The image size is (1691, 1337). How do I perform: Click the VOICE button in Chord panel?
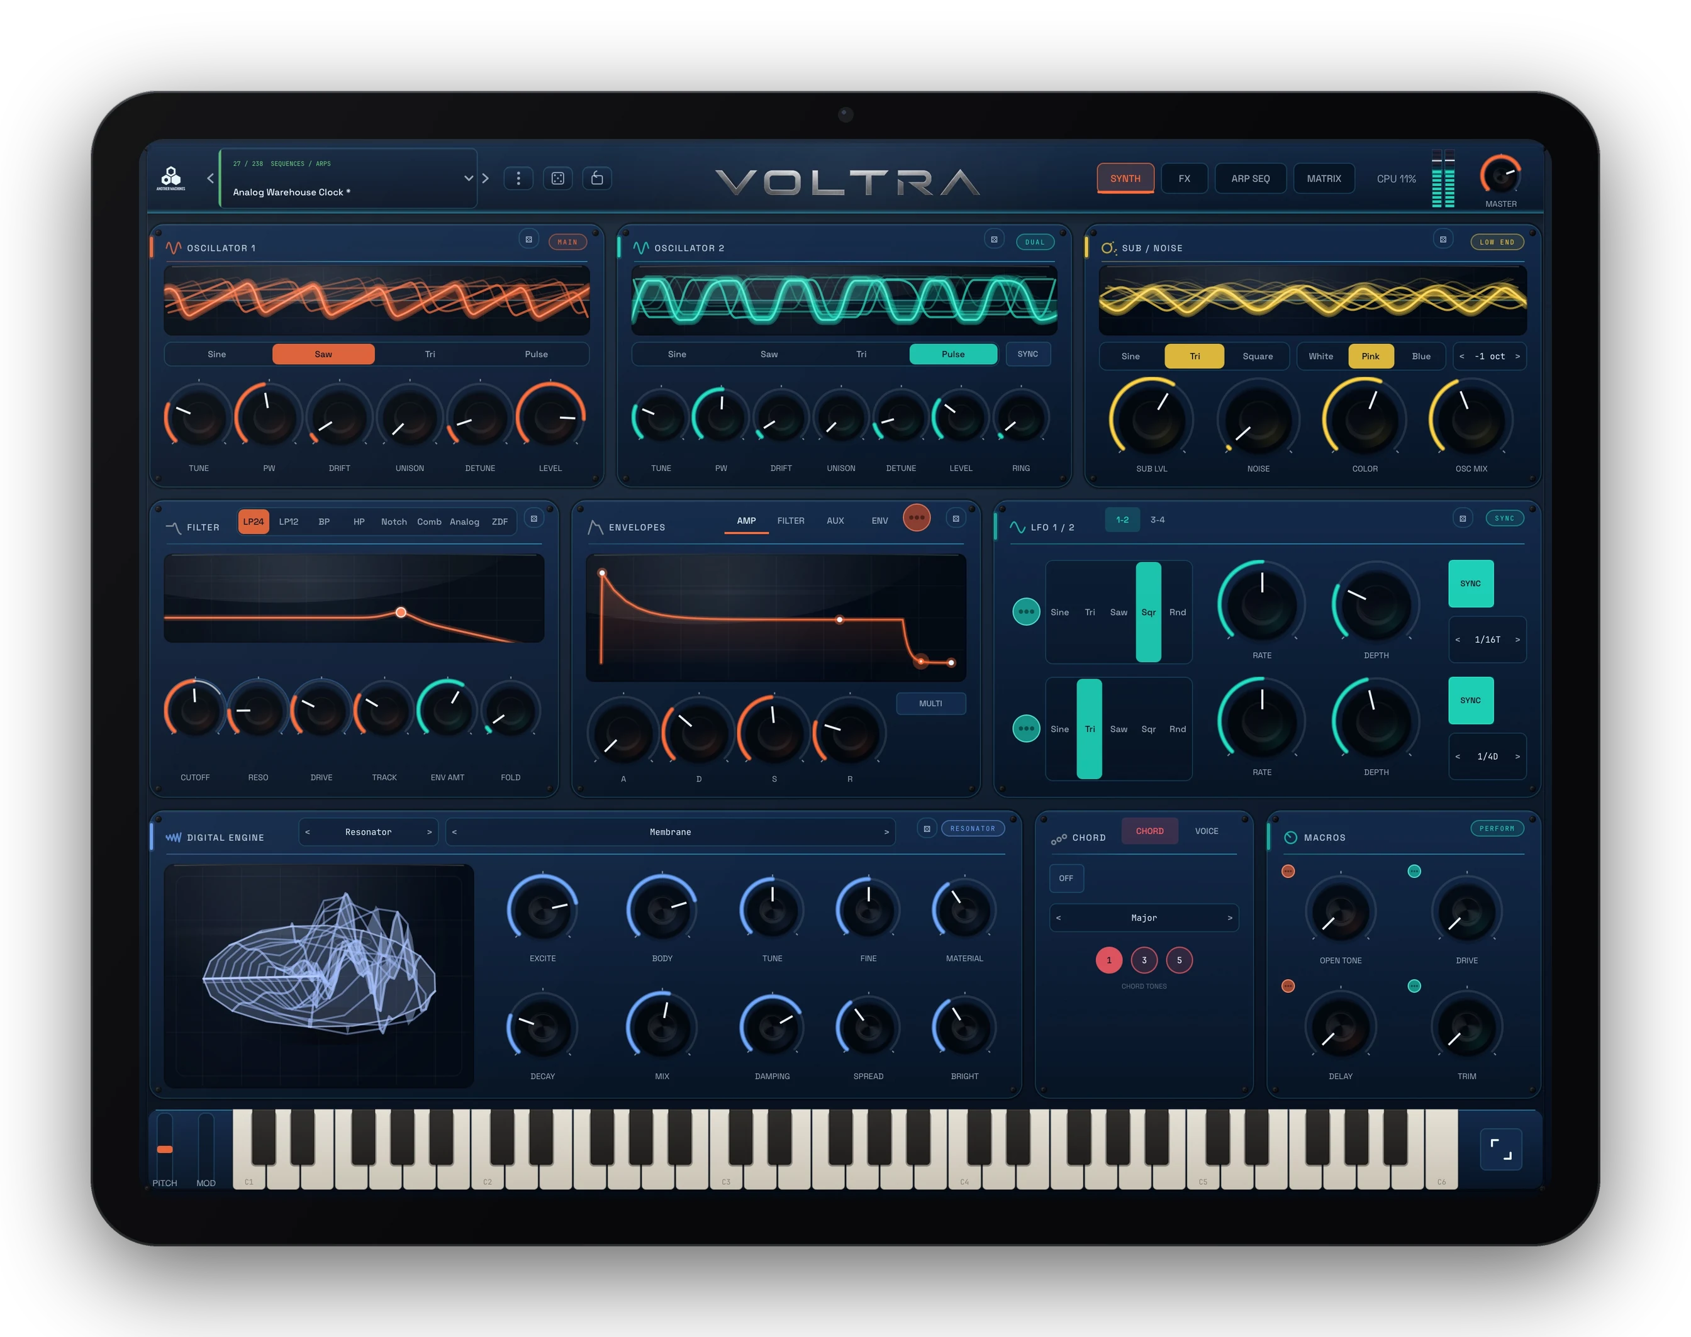pos(1207,831)
